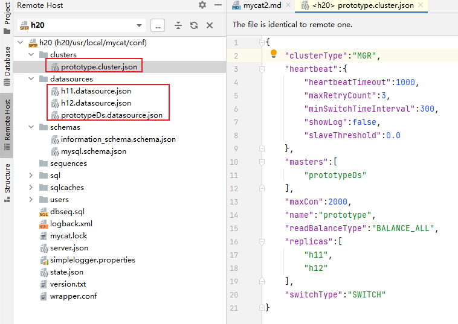The width and height of the screenshot is (458, 324).
Task: Select h11.datasource.json file
Action: click(x=96, y=91)
